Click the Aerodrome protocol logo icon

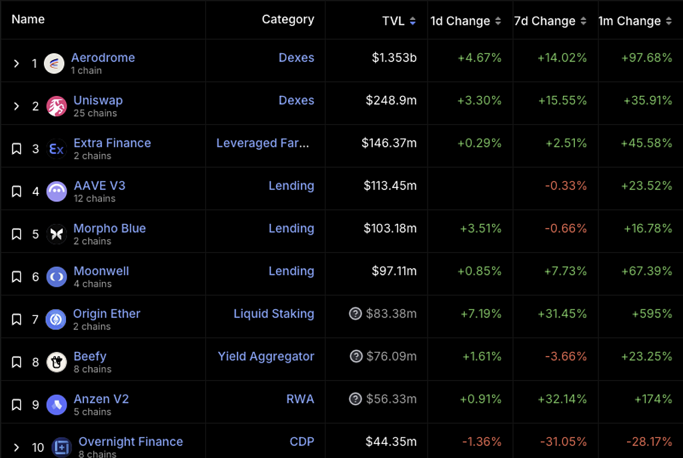[54, 63]
